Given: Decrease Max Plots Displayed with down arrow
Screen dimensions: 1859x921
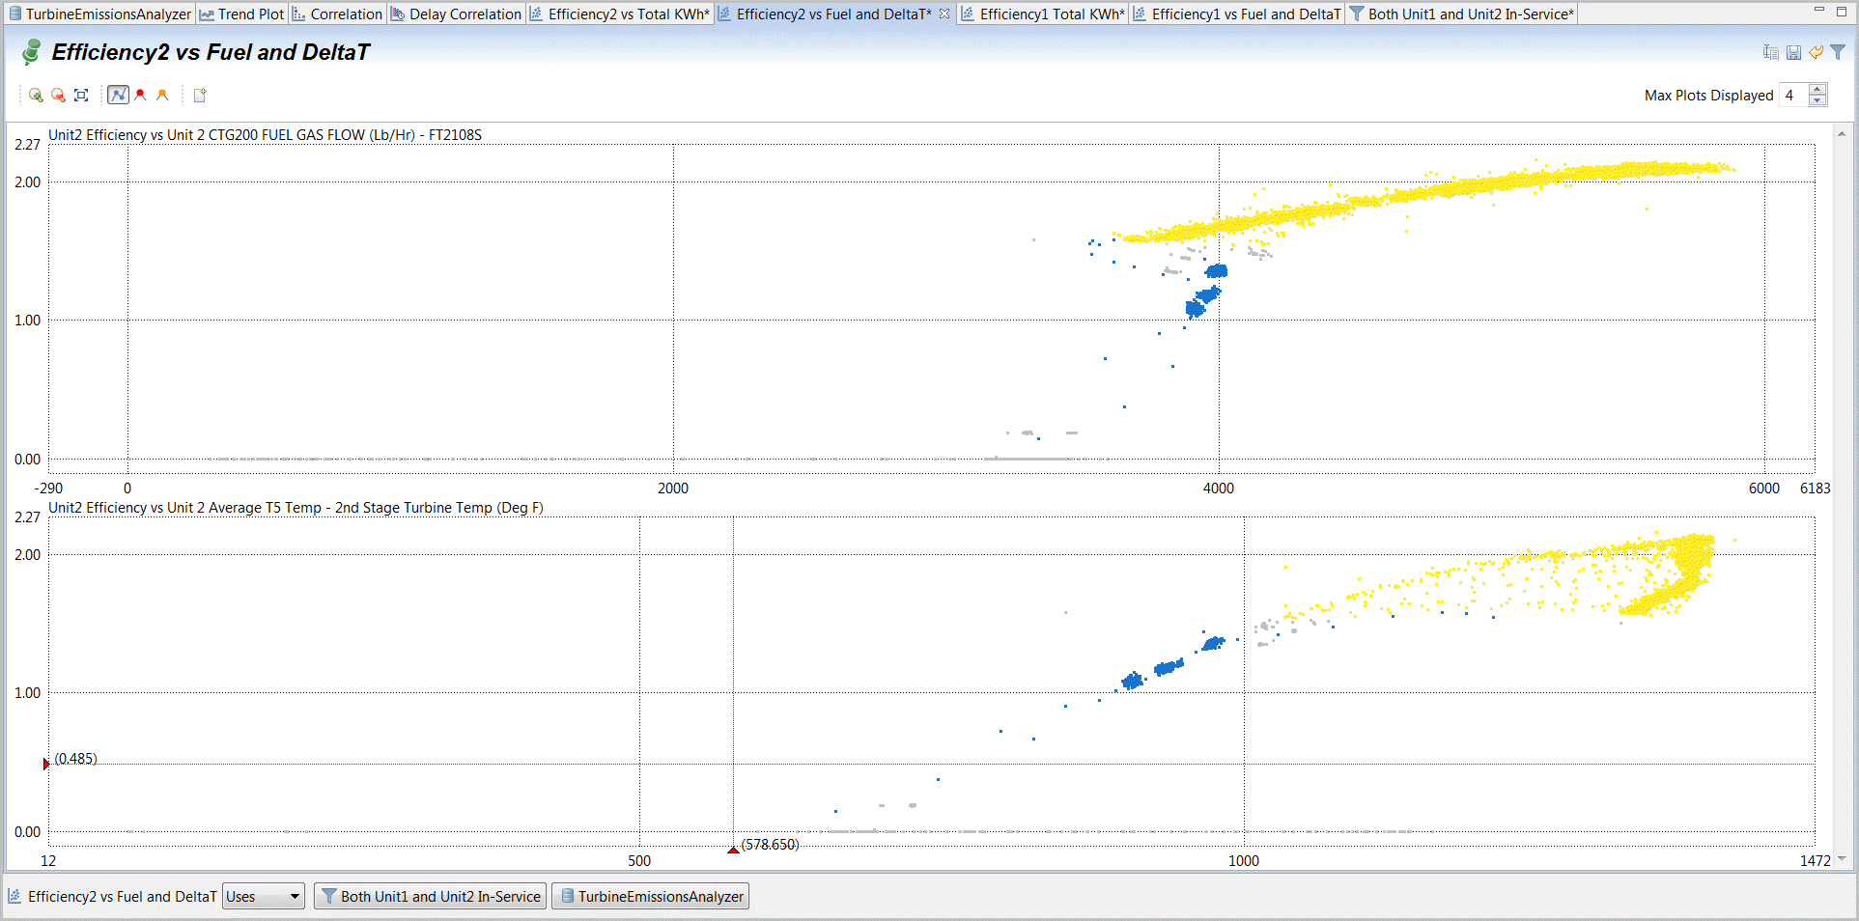Looking at the screenshot, I should point(1817,100).
